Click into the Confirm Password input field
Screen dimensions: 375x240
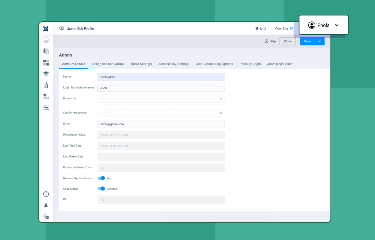[x=157, y=113]
